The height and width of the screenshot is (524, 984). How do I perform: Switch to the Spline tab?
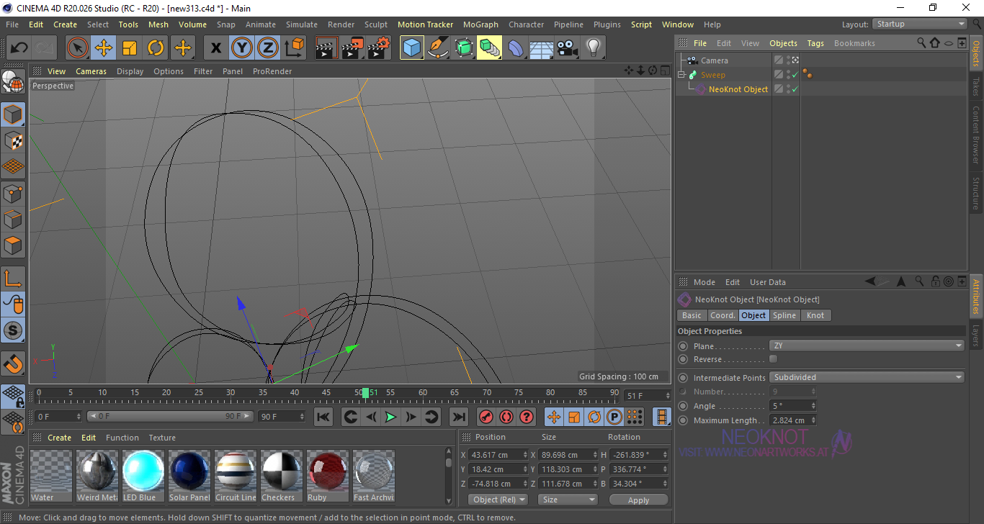(784, 315)
